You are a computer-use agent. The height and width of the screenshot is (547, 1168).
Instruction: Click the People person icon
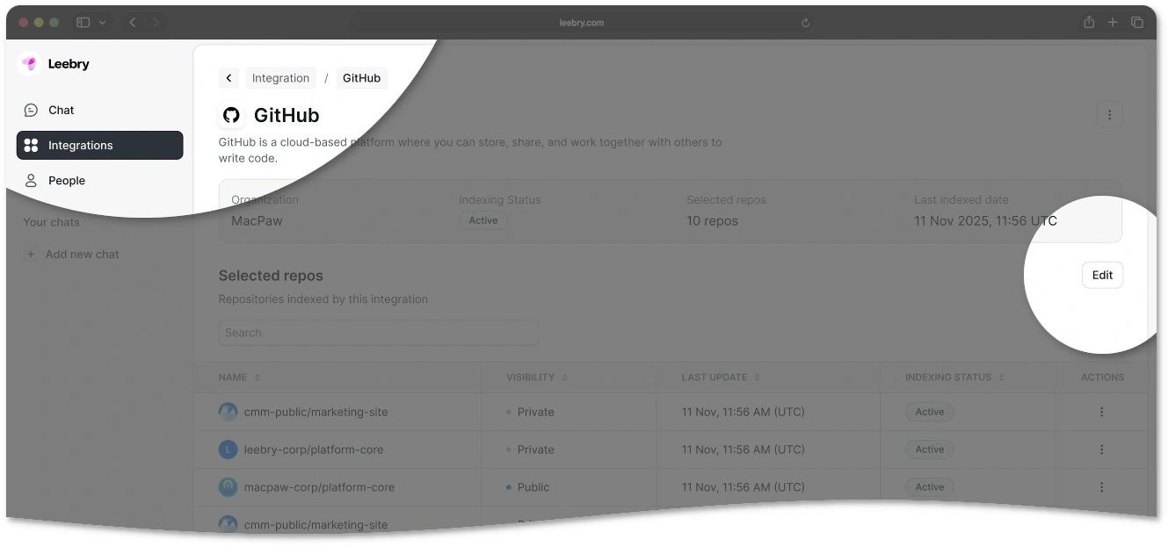(31, 180)
